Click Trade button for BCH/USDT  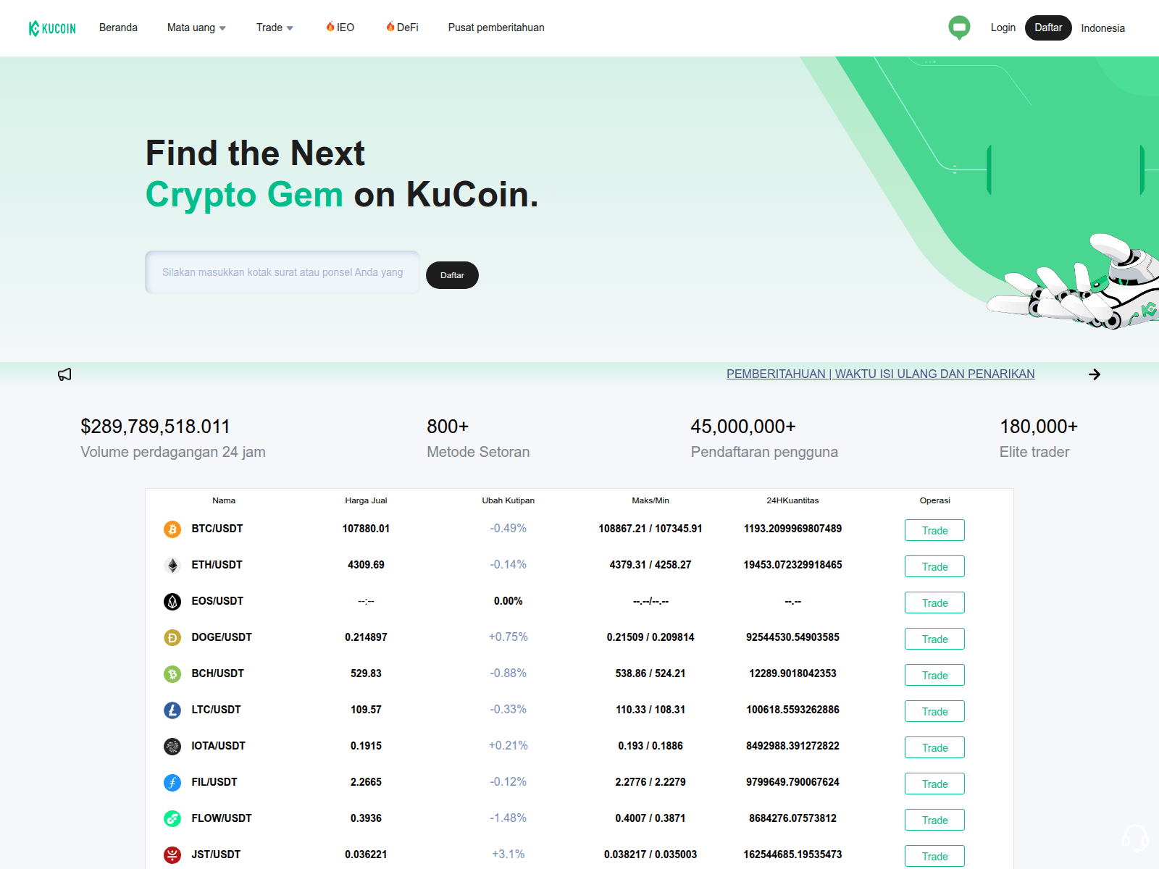[934, 675]
